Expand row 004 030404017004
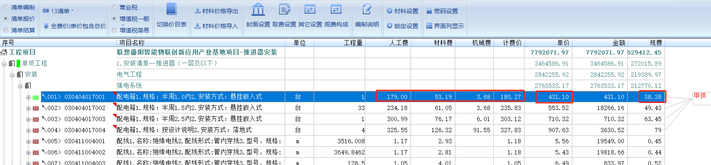 (x=28, y=130)
